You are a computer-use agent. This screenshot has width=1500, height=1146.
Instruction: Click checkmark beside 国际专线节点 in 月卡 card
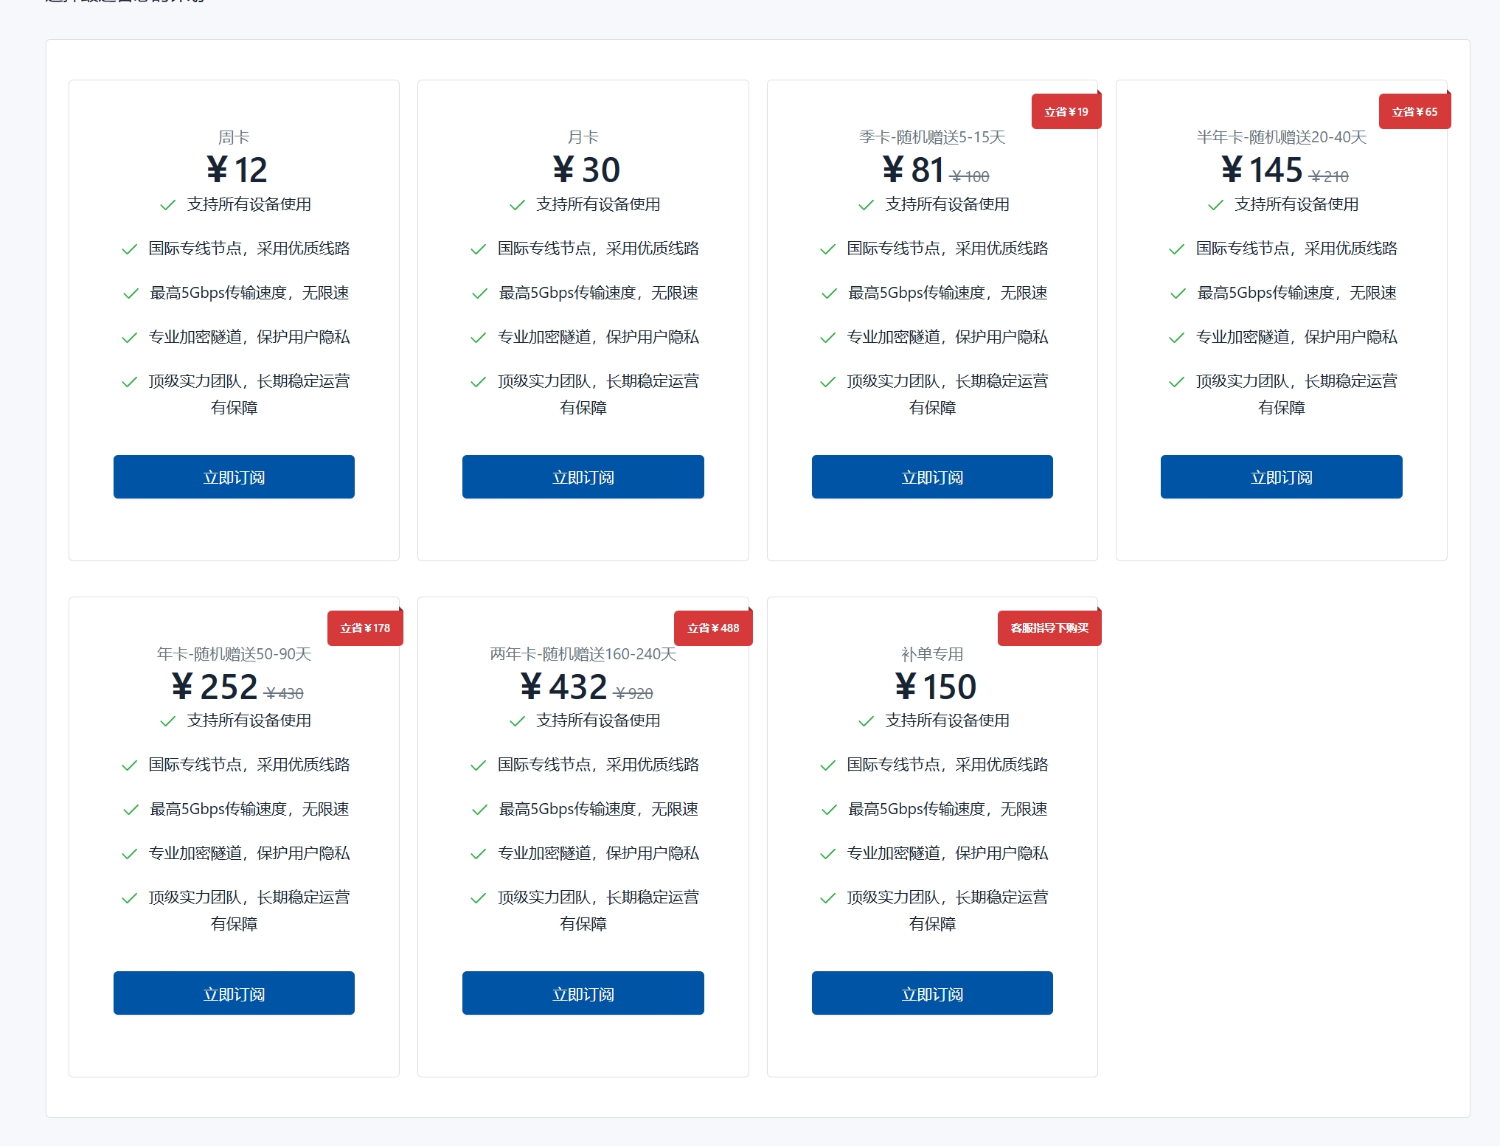click(x=479, y=249)
